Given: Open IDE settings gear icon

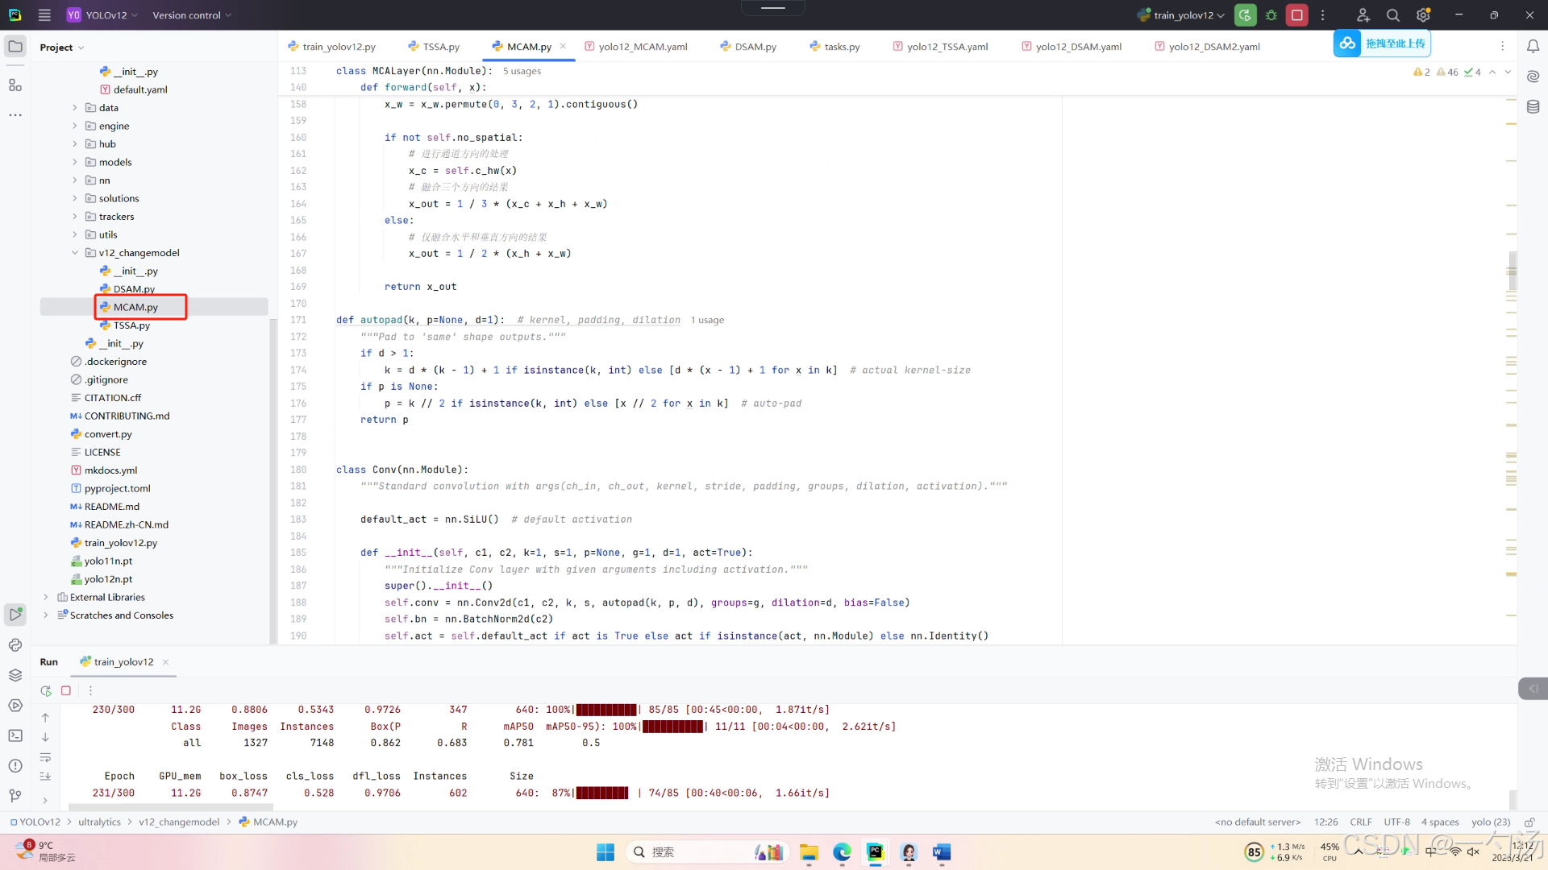Looking at the screenshot, I should (1423, 15).
